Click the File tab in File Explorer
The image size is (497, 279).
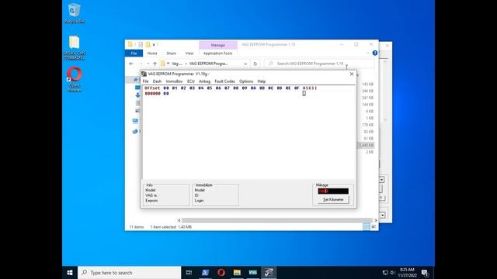[134, 53]
